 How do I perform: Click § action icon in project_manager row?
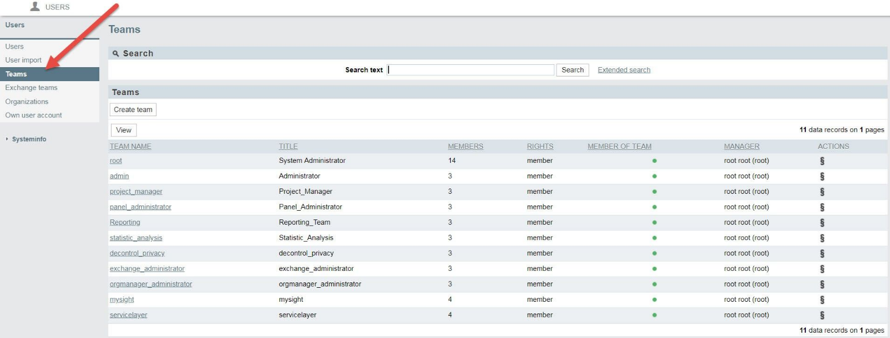coord(822,191)
